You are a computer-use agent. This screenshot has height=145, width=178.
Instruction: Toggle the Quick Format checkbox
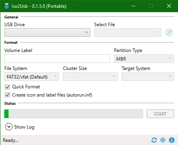(x=7, y=87)
